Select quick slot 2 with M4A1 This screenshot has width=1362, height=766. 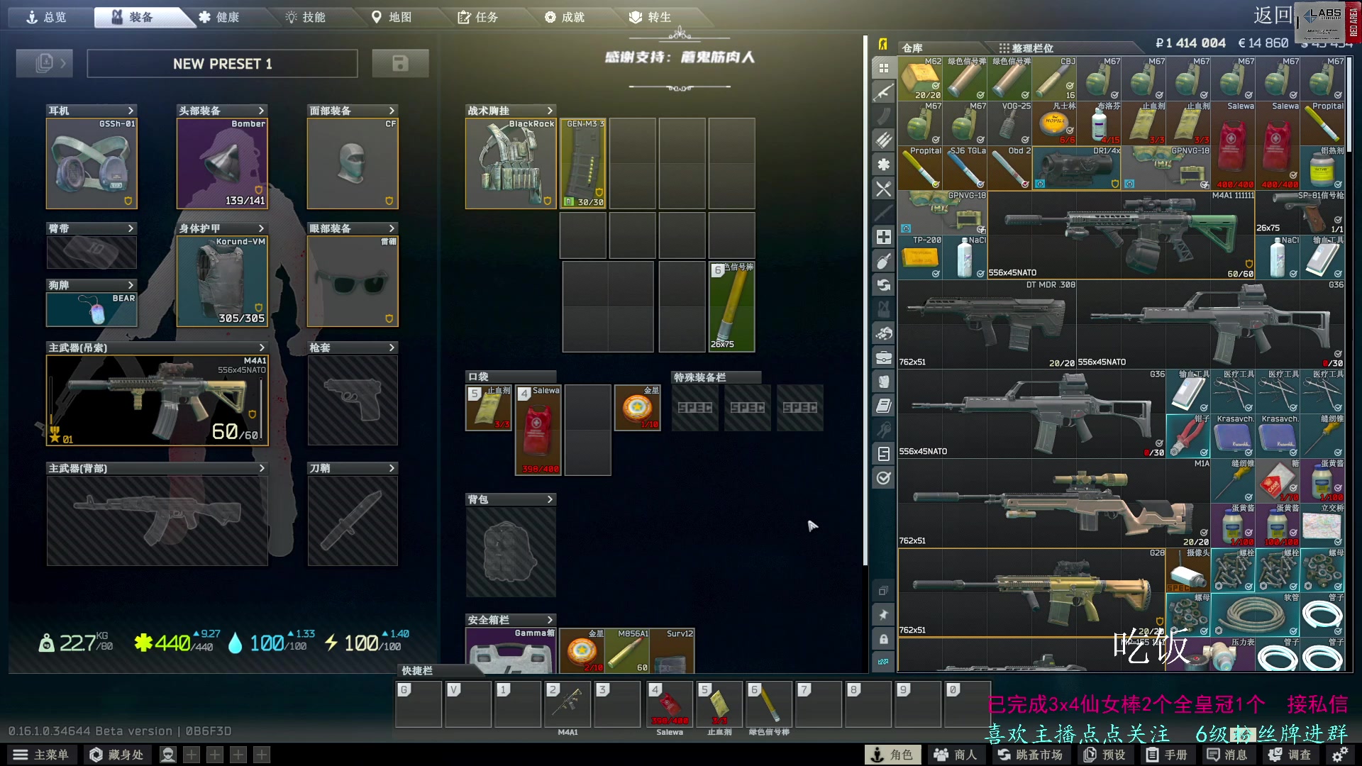(567, 704)
